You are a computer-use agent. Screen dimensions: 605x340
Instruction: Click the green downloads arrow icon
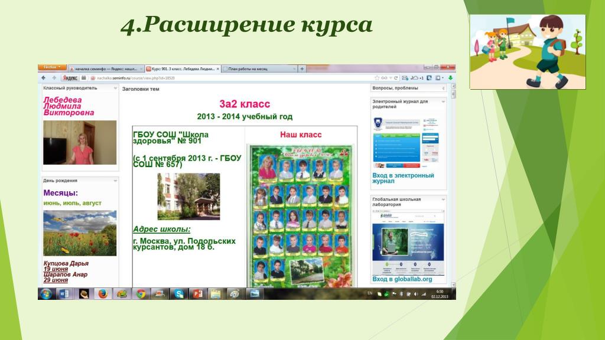click(450, 77)
